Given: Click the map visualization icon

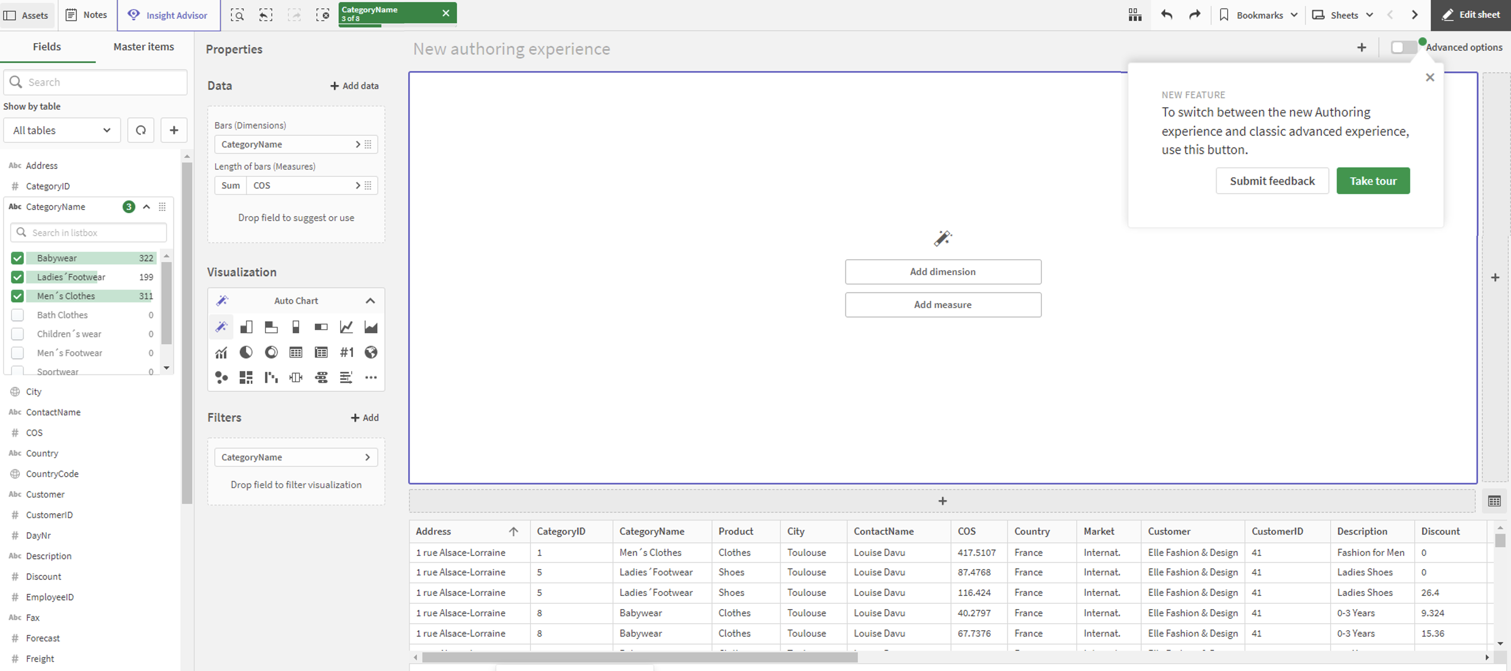Looking at the screenshot, I should (370, 352).
